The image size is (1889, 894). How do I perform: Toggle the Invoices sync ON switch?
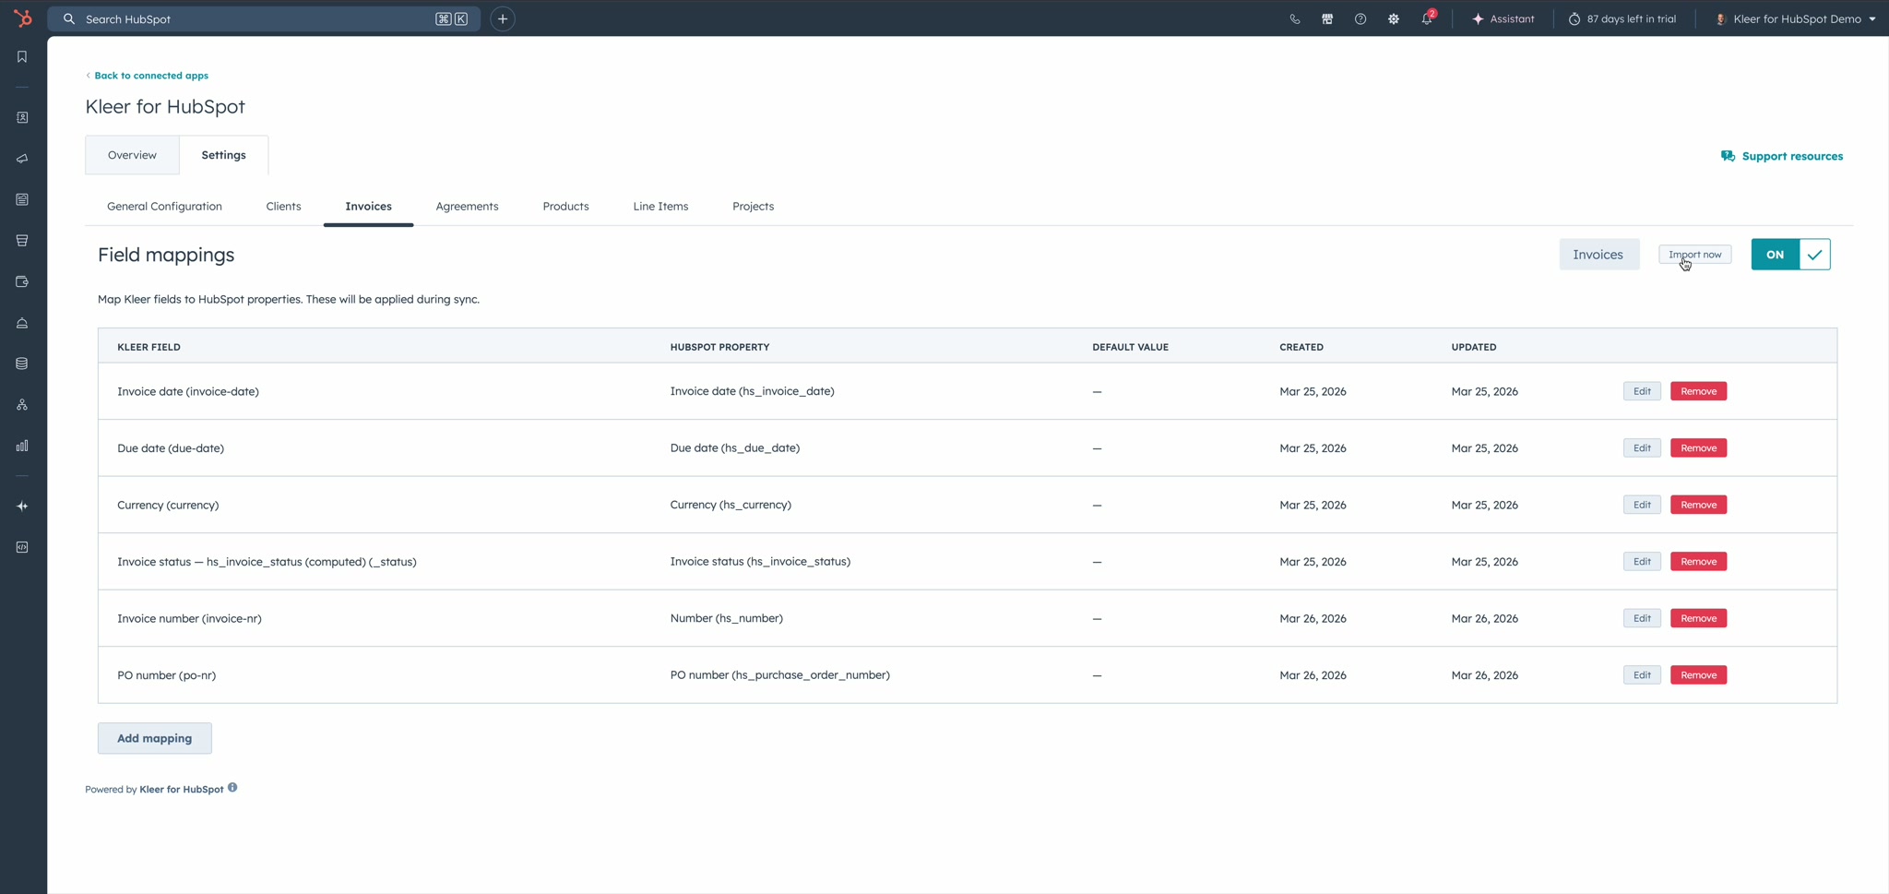point(1790,255)
